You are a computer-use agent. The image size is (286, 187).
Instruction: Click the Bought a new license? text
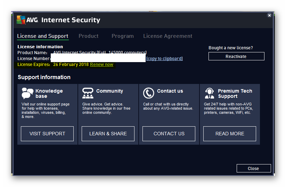tap(231, 48)
